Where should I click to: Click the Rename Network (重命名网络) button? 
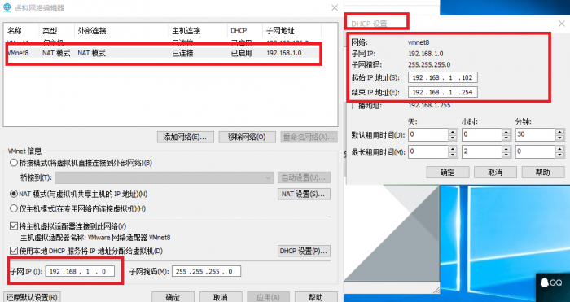[309, 137]
